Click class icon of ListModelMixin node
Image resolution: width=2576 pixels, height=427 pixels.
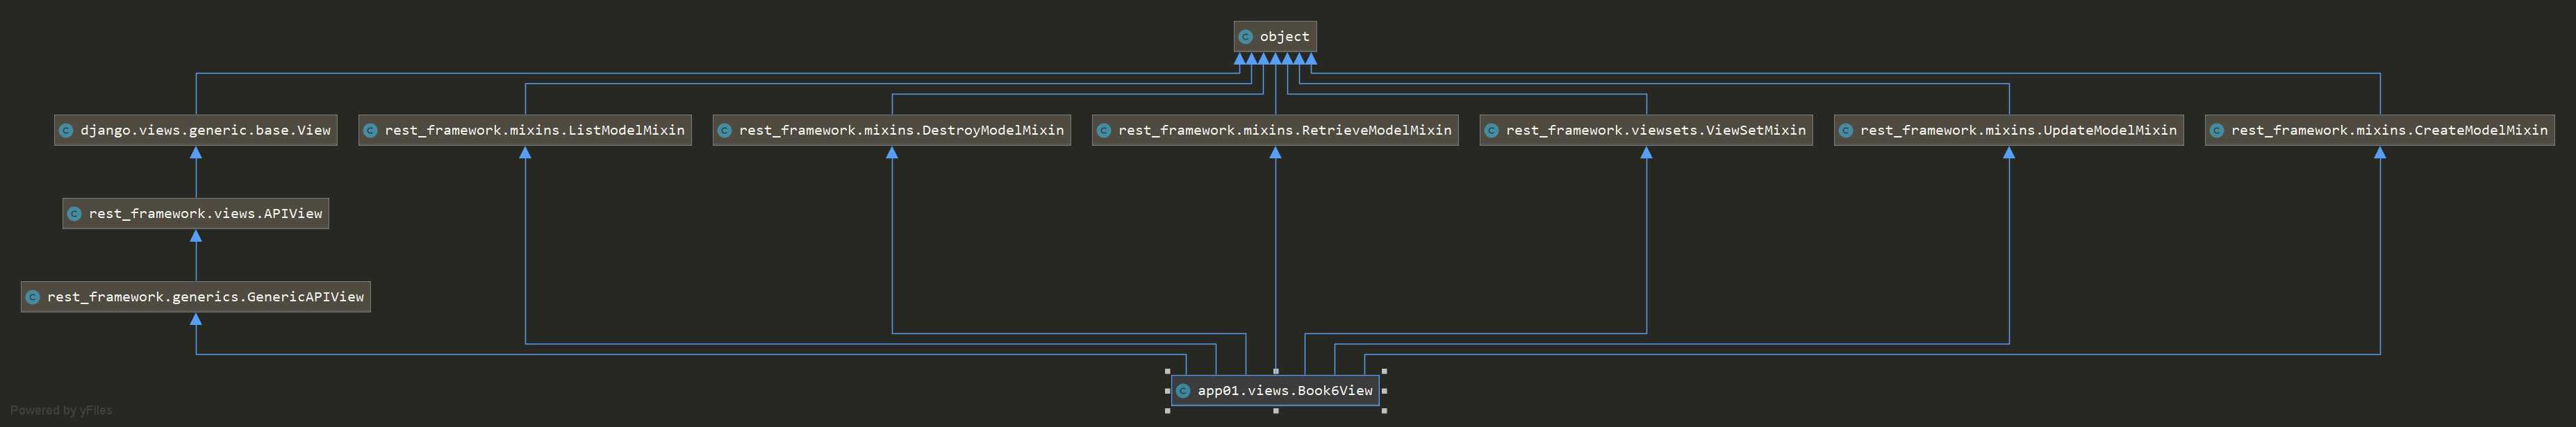pos(370,130)
